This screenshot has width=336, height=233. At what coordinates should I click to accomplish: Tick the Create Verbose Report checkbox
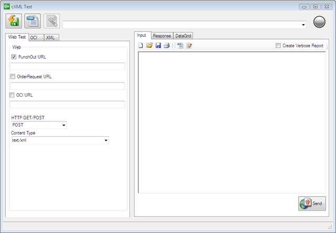[x=278, y=46]
